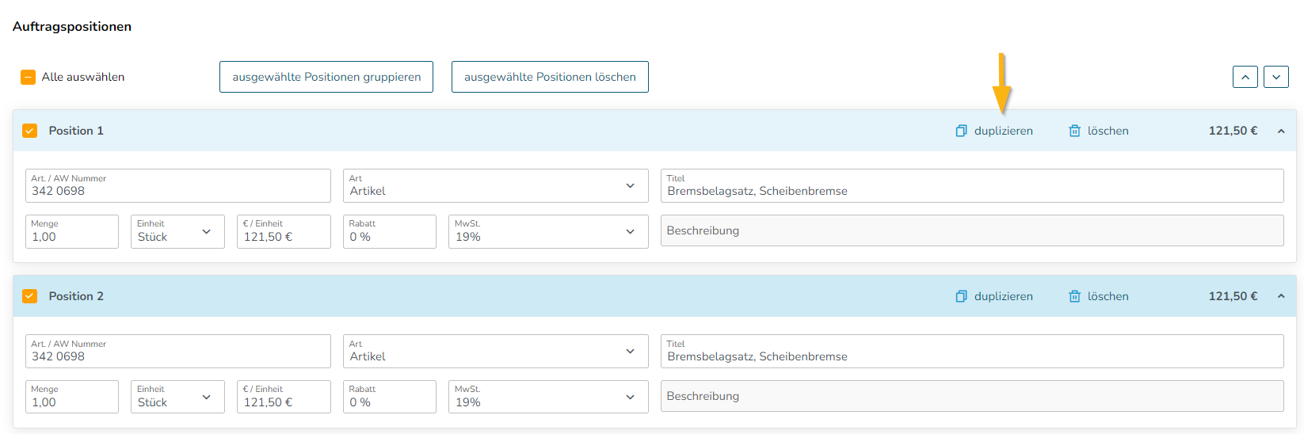Open the MwSt. dropdown in Position 1

(x=548, y=231)
